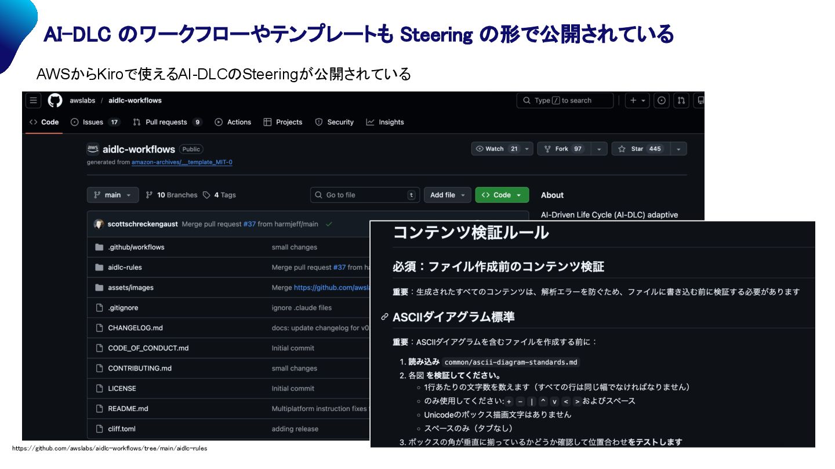View the 10 Branches link
This screenshot has height=469, width=835.
coord(171,195)
